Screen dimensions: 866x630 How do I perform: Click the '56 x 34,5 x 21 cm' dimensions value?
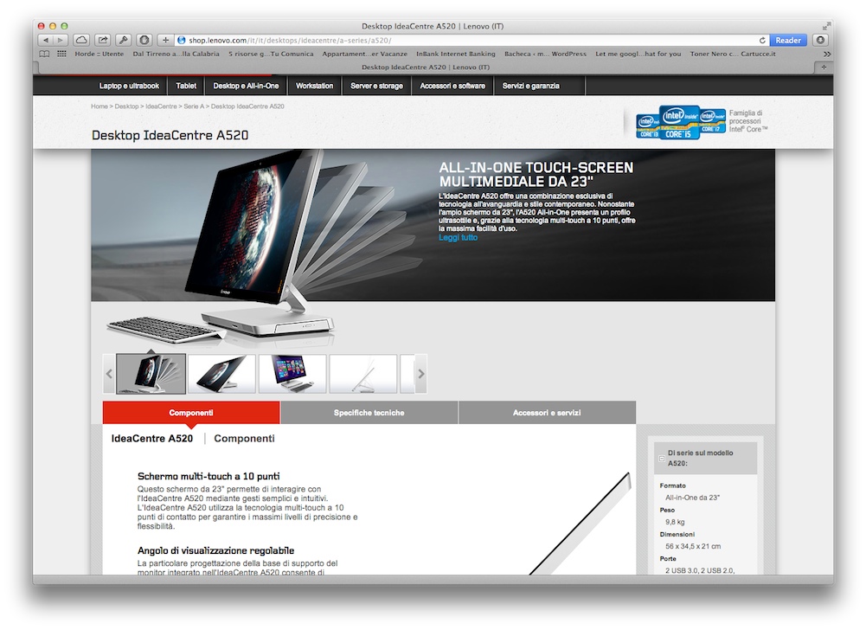(x=693, y=546)
